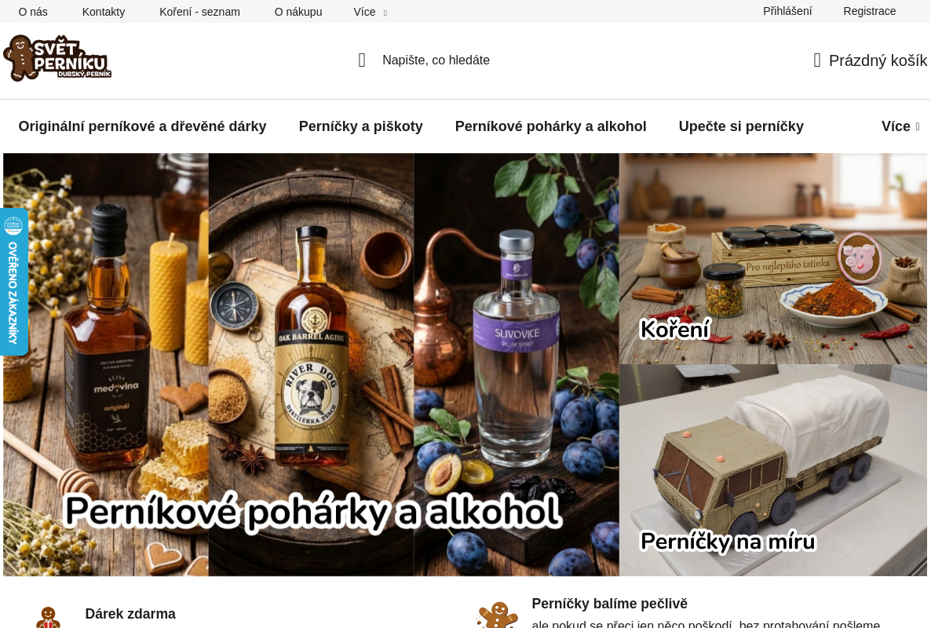Open Perníkové pohárky a alkohol category
This screenshot has height=628, width=942.
point(551,126)
